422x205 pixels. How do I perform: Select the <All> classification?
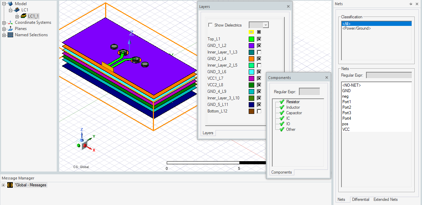(x=376, y=23)
